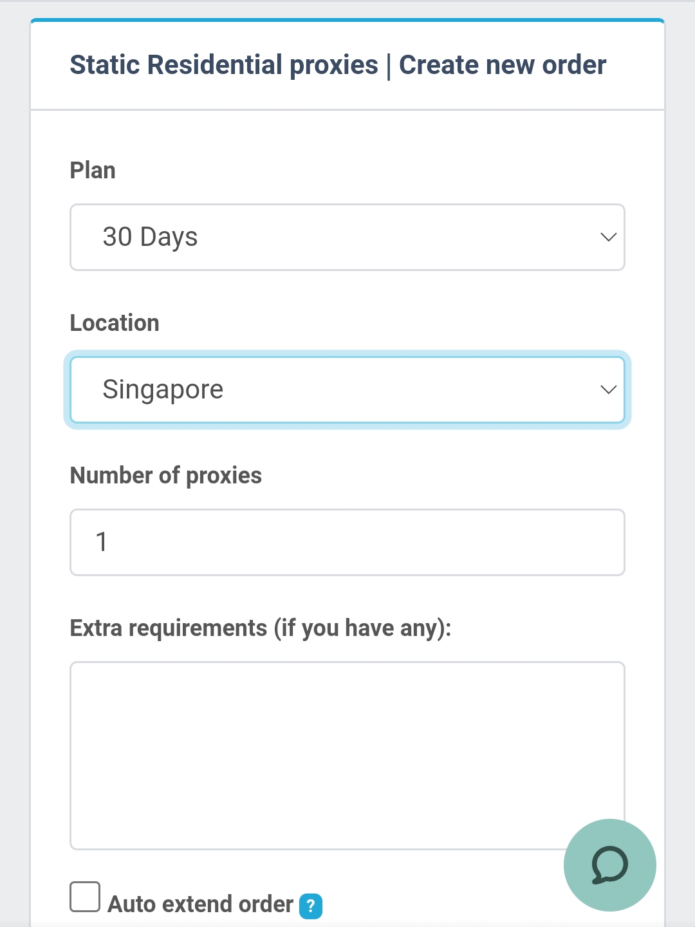Open the live chat bubble icon
The height and width of the screenshot is (927, 695).
(609, 865)
